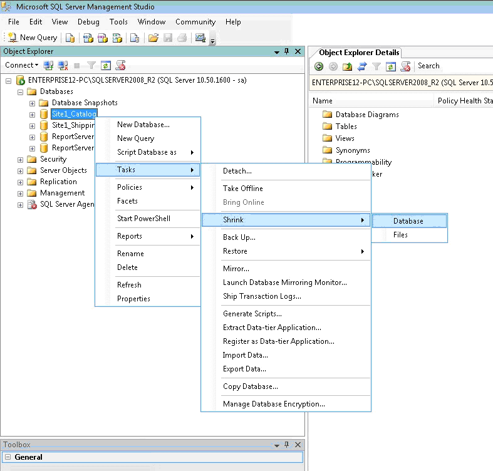
Task: Open the Connect dropdown in Object Explorer
Action: coord(21,65)
